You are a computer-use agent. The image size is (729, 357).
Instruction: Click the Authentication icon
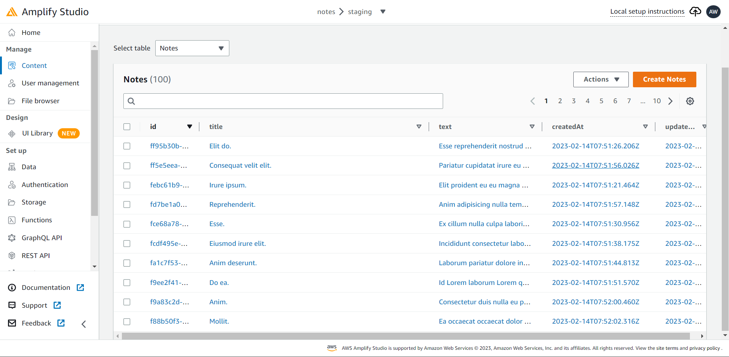(x=12, y=185)
